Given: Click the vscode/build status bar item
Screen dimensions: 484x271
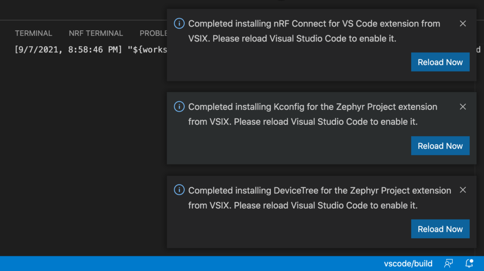Looking at the screenshot, I should coord(408,263).
